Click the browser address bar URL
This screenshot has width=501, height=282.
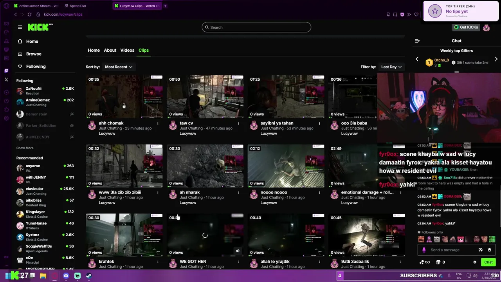[x=63, y=14]
